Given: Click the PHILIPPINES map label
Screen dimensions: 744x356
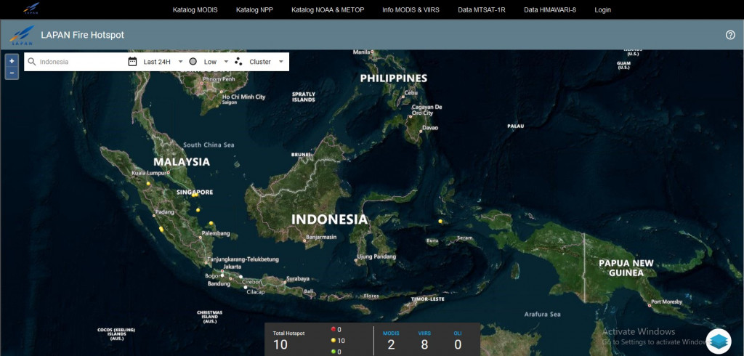Looking at the screenshot, I should click(x=393, y=78).
